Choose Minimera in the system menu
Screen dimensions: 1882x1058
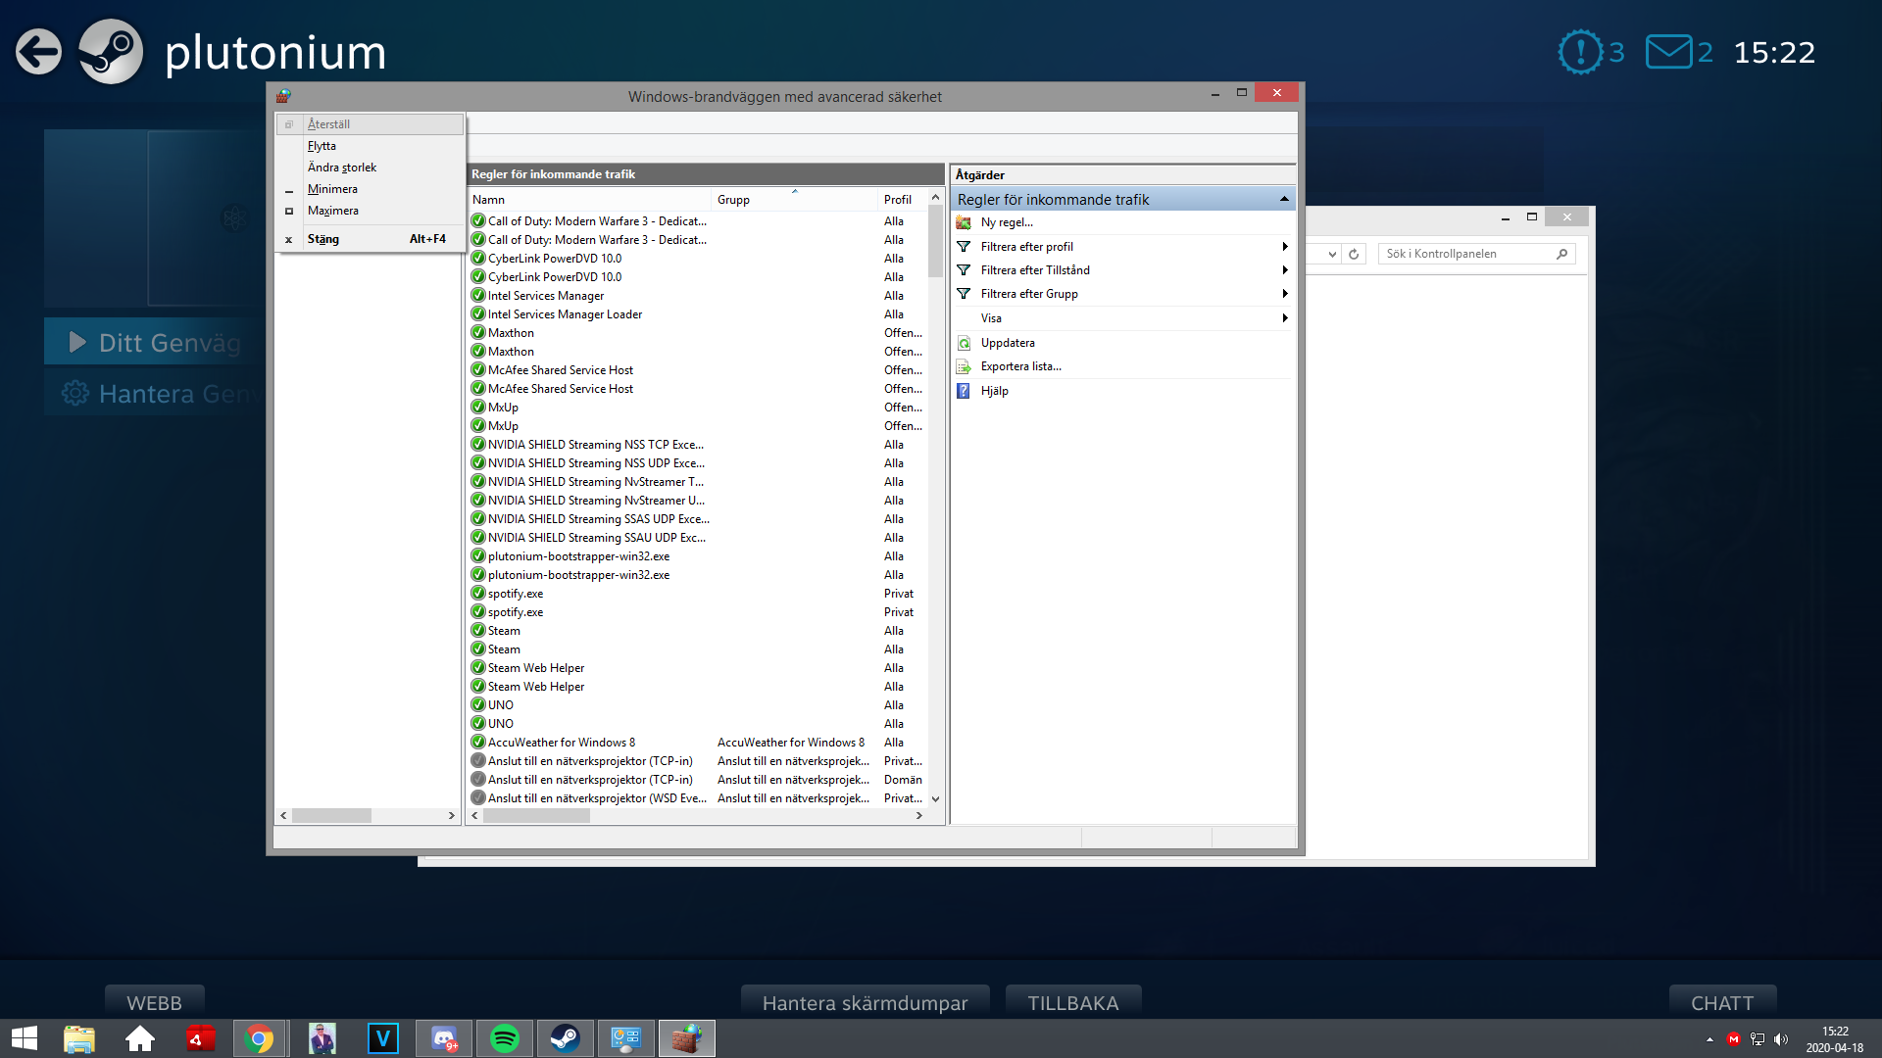[x=370, y=189]
